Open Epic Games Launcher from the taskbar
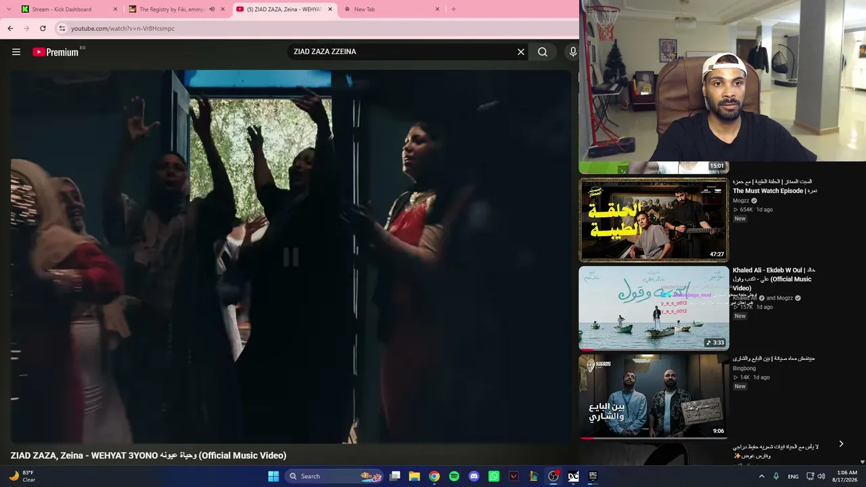This screenshot has width=866, height=487. coord(593,476)
